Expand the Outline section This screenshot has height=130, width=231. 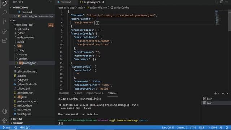tap(32, 119)
